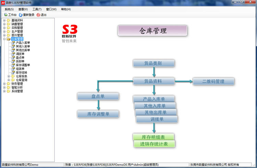Click the 组装单 document icon in tree

pos(13,69)
